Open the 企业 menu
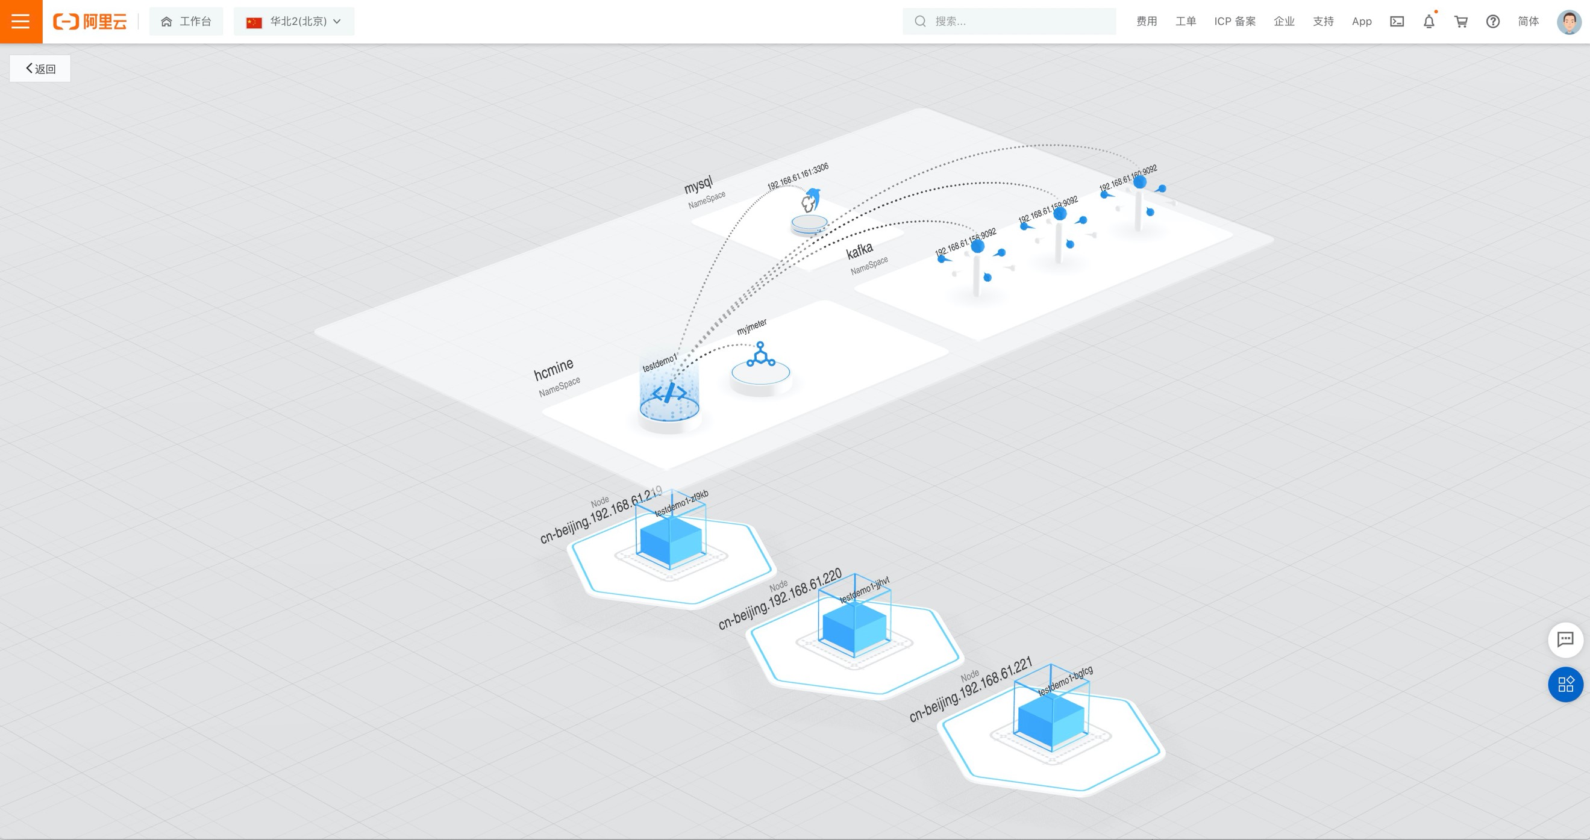The height and width of the screenshot is (840, 1590). [x=1284, y=22]
